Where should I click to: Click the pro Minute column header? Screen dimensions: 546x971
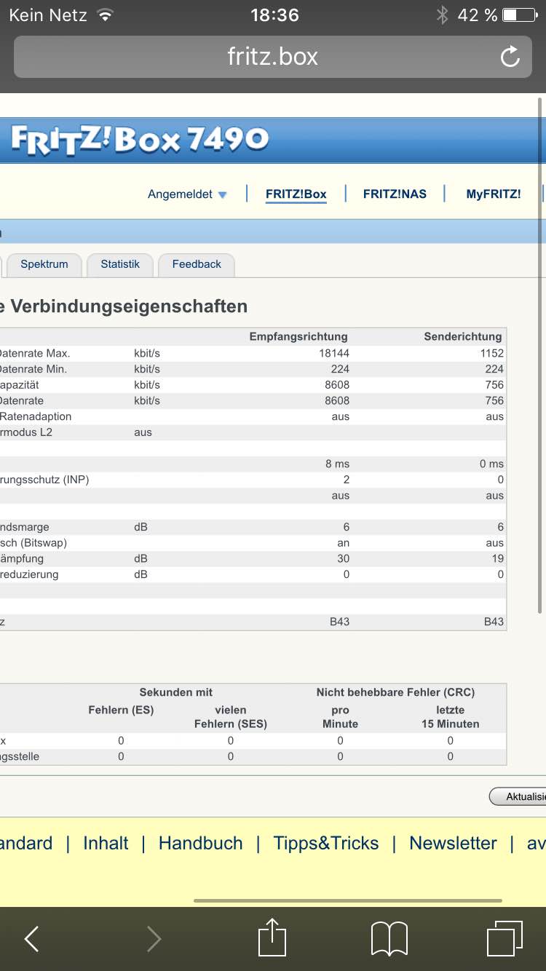pyautogui.click(x=340, y=717)
